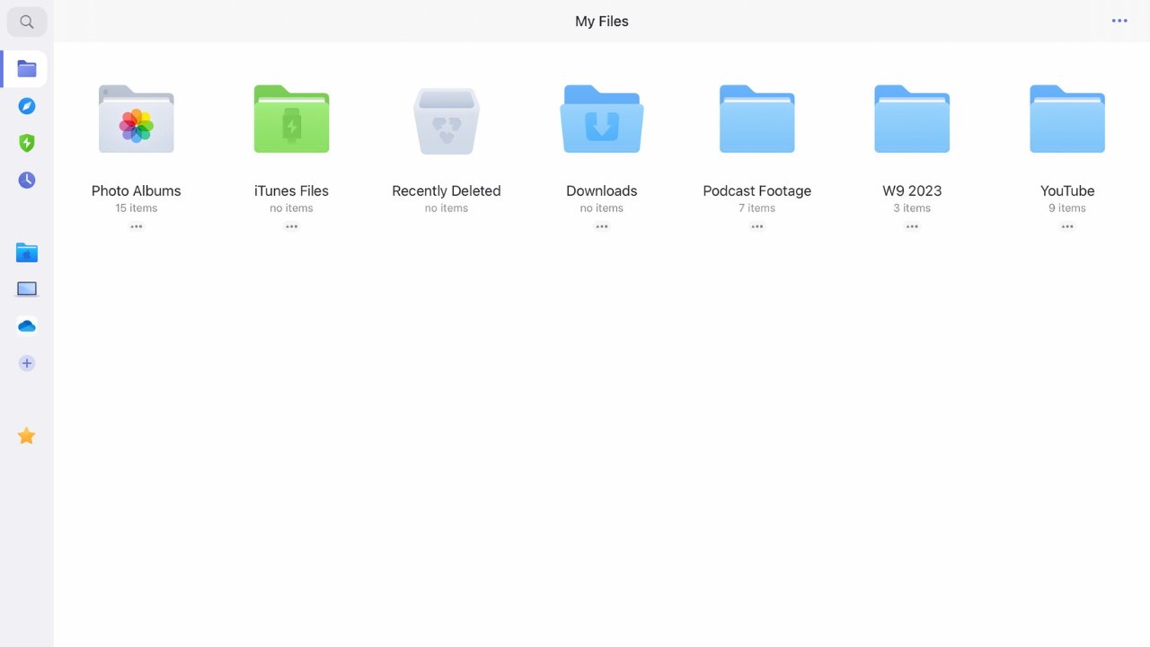Click the Podcast Footage folder name
This screenshot has width=1150, height=647.
[757, 191]
